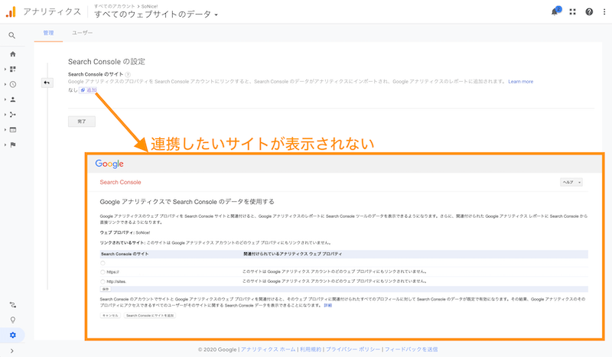Click the Analytics orange bar-chart logo
Image resolution: width=612 pixels, height=357 pixels.
[11, 11]
